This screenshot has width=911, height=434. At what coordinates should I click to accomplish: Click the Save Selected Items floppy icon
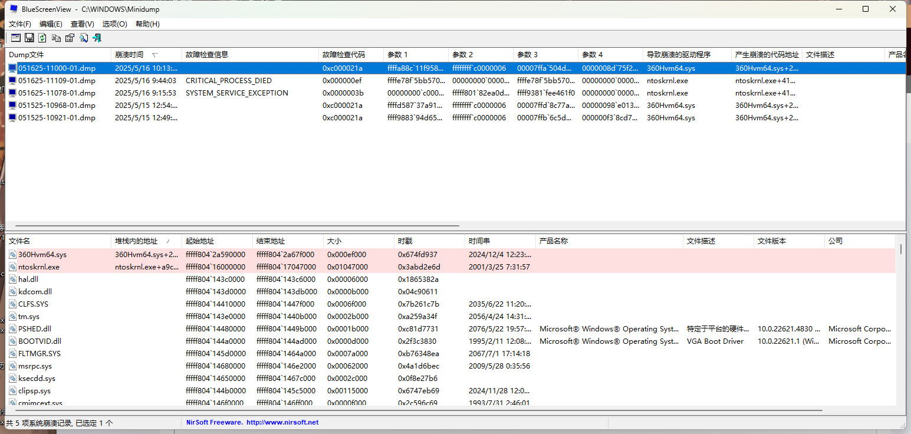[x=29, y=38]
